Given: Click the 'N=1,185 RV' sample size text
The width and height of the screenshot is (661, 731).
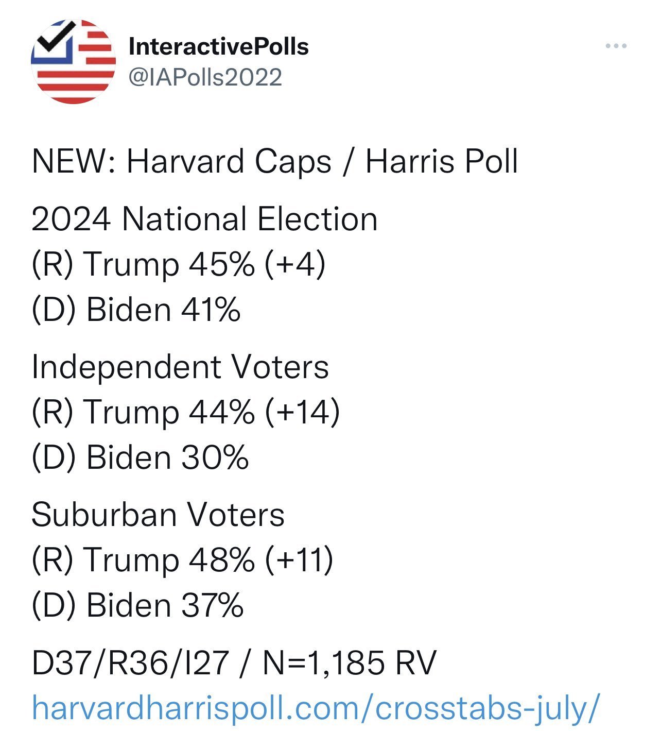Looking at the screenshot, I should (349, 662).
